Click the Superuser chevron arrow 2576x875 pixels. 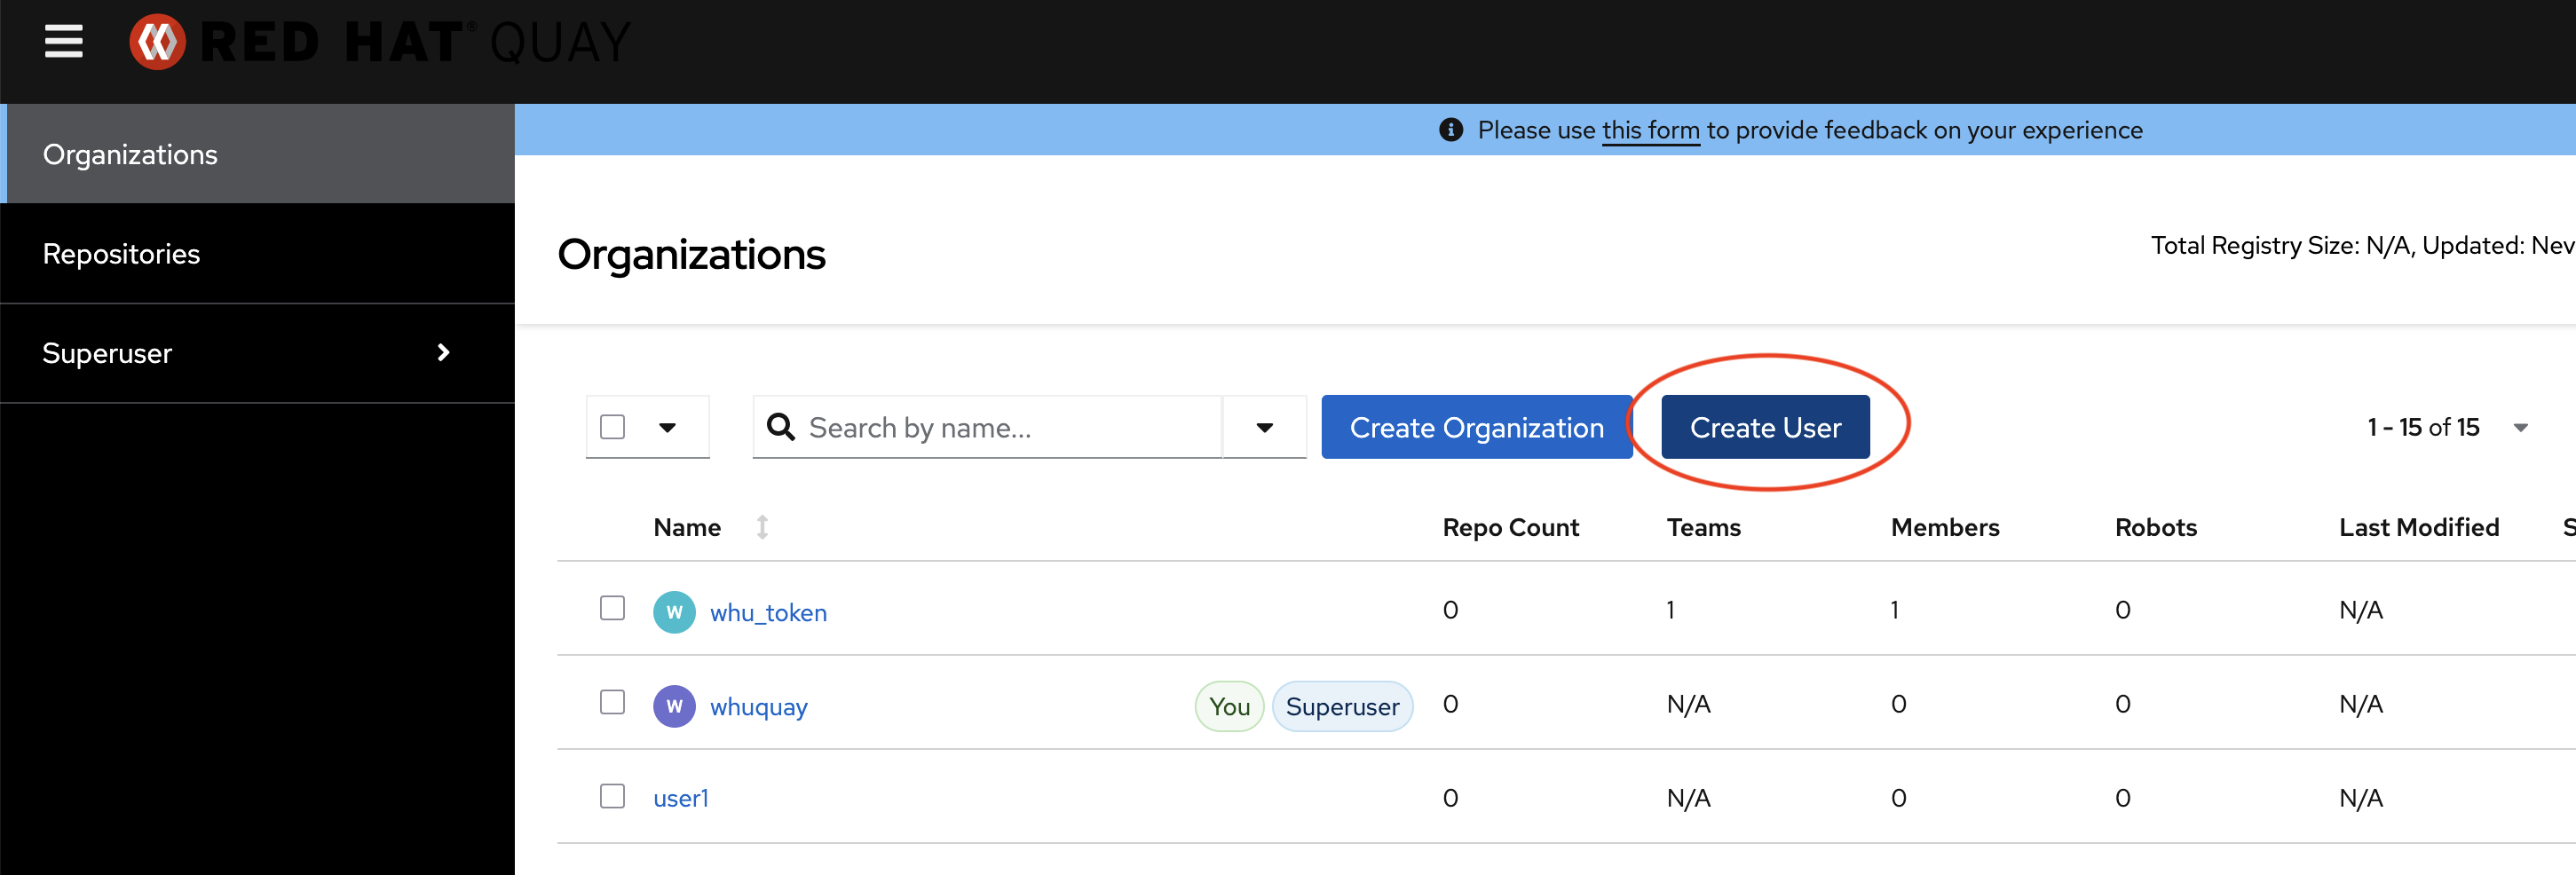(443, 353)
